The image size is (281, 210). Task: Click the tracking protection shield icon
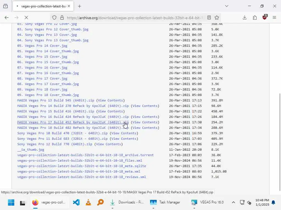coord(54,17)
